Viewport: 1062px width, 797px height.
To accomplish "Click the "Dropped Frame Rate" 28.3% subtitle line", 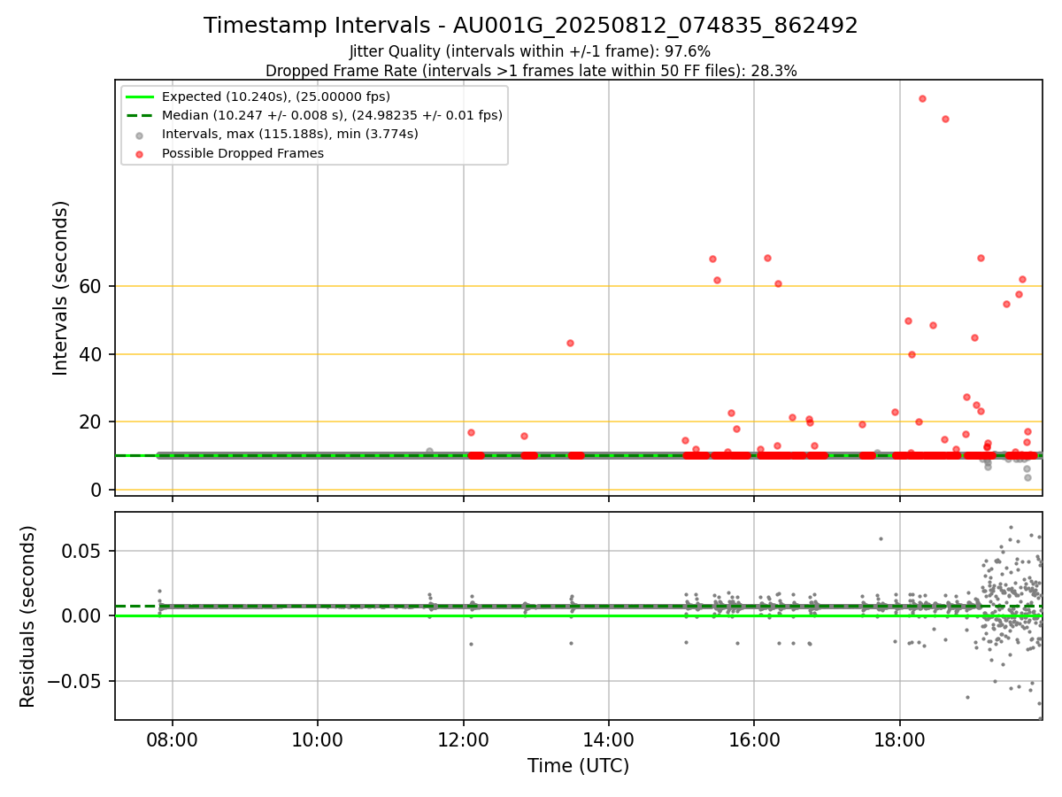I will (x=531, y=71).
